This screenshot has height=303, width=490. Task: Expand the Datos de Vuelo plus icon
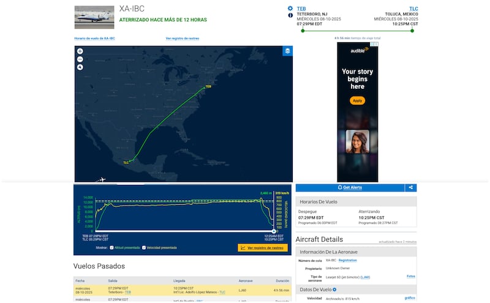click(334, 289)
